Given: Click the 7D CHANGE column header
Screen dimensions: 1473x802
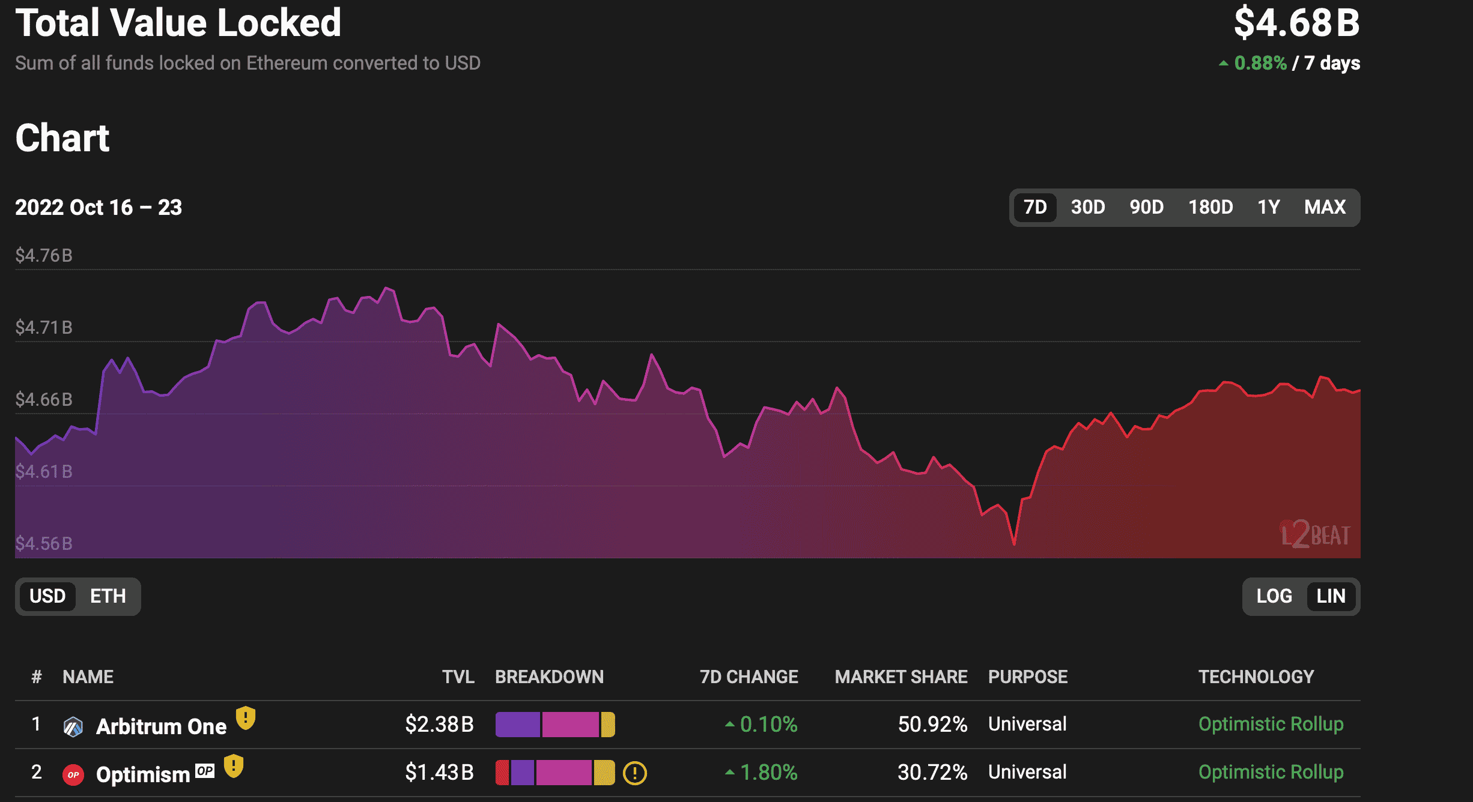Looking at the screenshot, I should click(749, 677).
